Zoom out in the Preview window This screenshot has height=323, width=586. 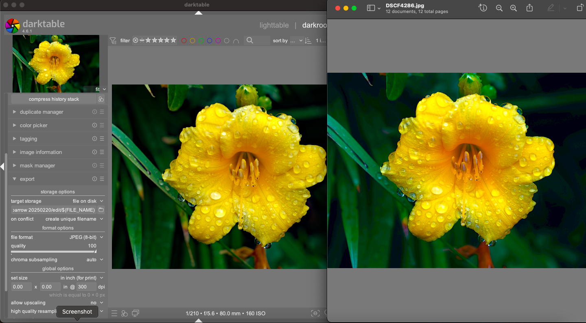point(499,8)
